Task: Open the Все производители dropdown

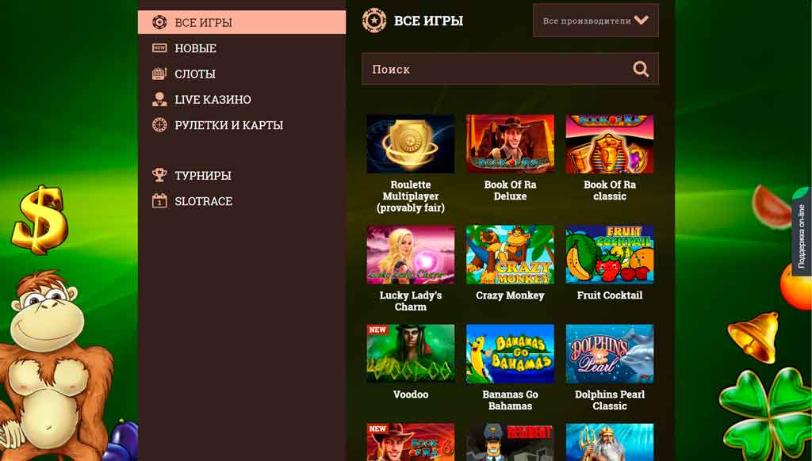Action: coord(596,21)
